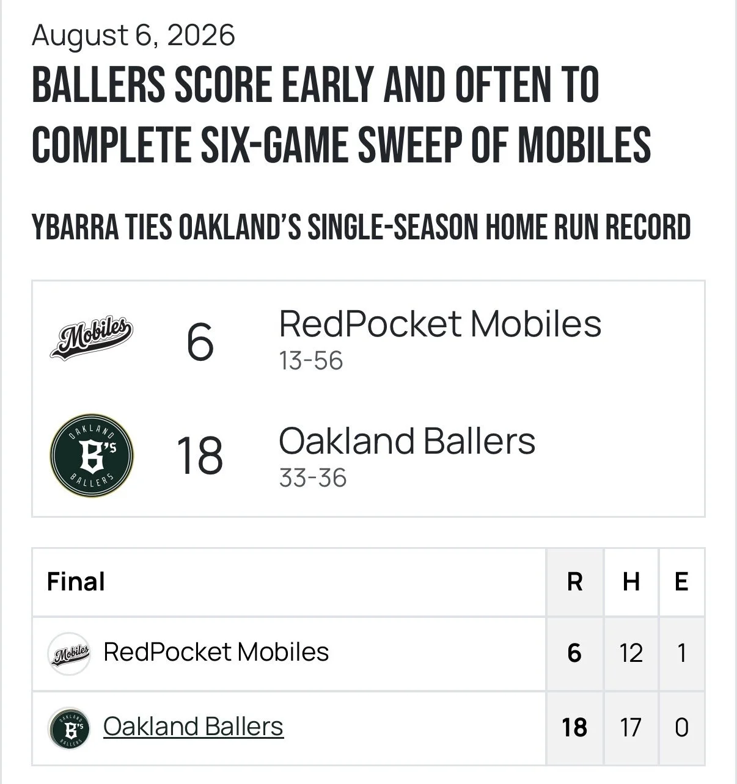Click the R column header
The width and height of the screenshot is (737, 784).
tap(574, 582)
